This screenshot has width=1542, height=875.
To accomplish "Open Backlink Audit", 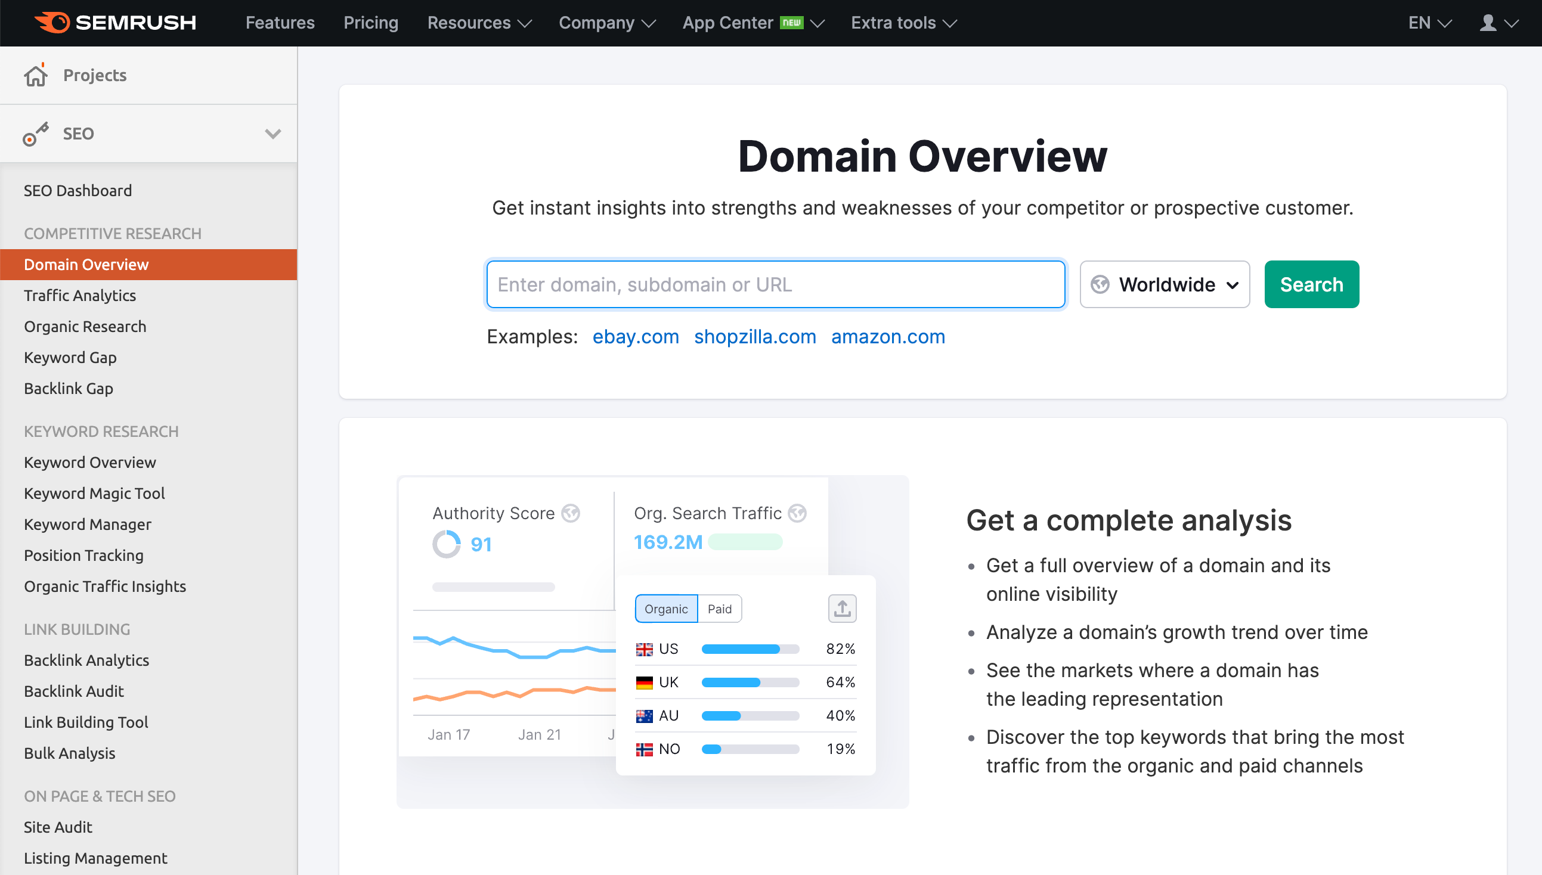I will [x=74, y=691].
